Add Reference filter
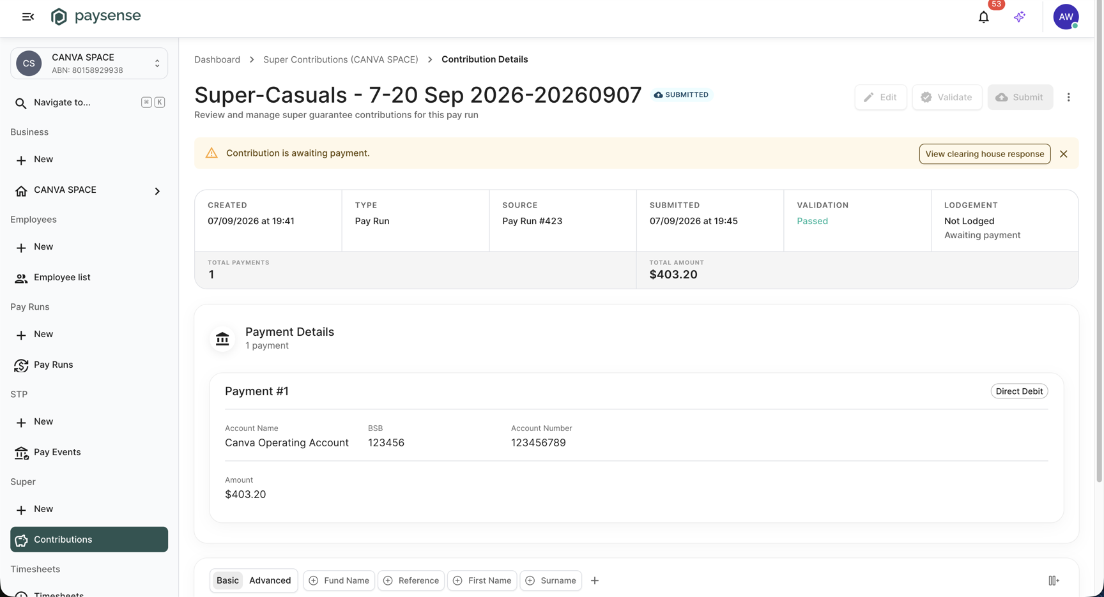The height and width of the screenshot is (597, 1104). 411,580
